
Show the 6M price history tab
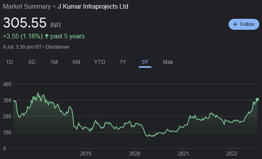[76, 62]
